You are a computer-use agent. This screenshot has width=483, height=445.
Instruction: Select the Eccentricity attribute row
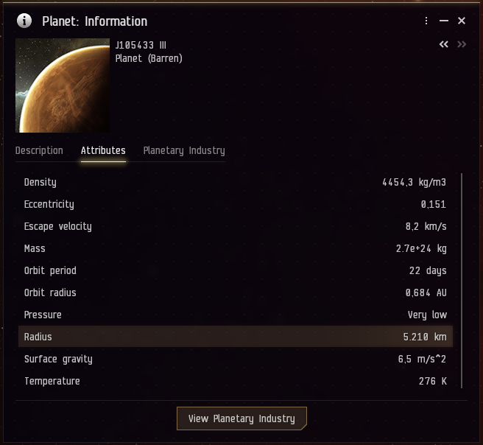pyautogui.click(x=236, y=204)
